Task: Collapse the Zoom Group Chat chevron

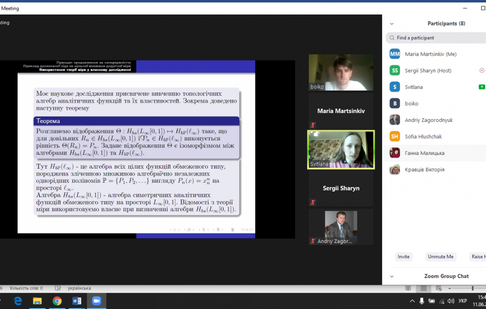Action: tap(391, 276)
